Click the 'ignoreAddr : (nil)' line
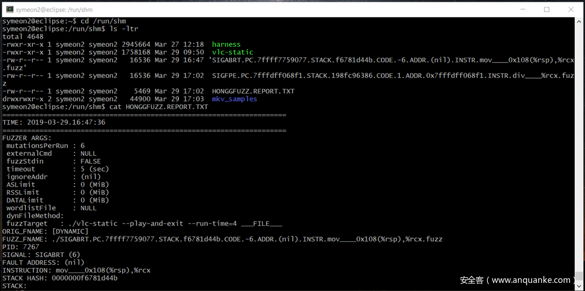 pos(53,177)
